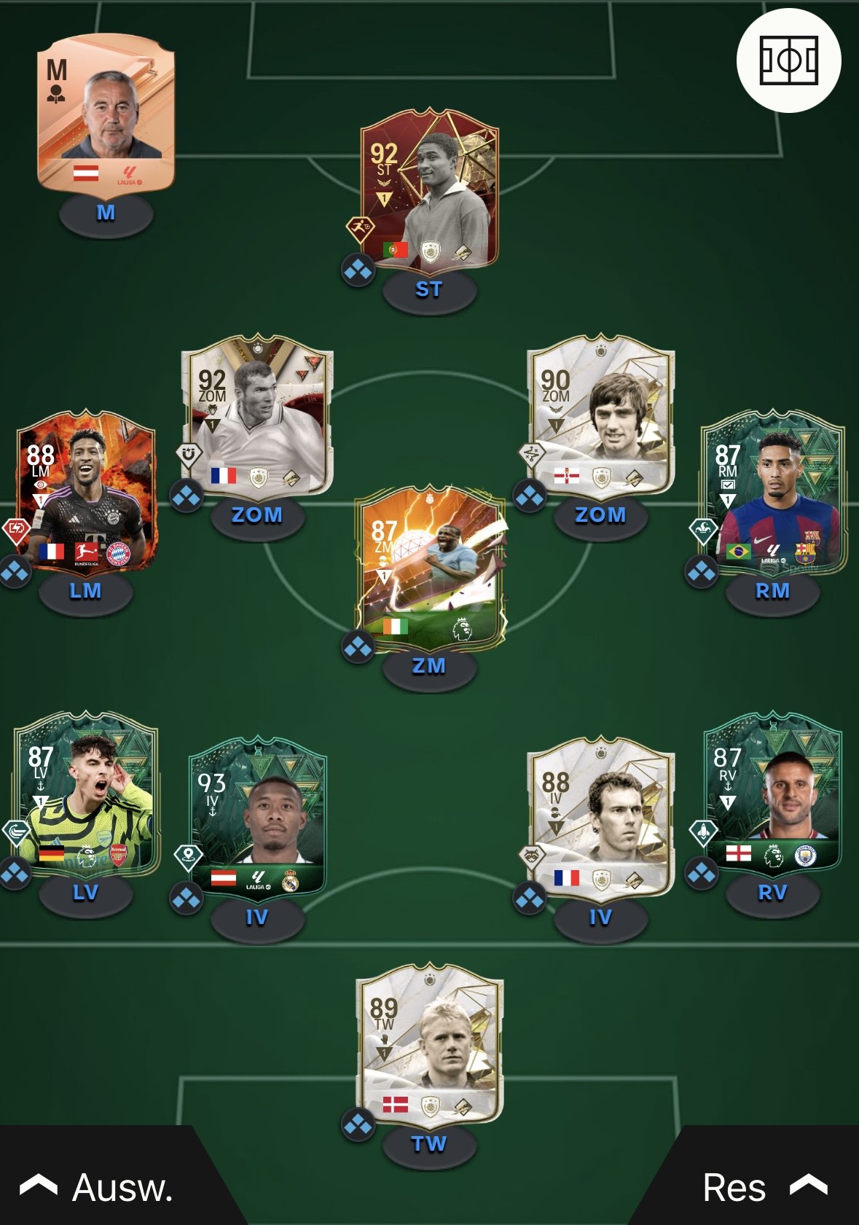Tap the LM position label
This screenshot has height=1225, width=859.
(85, 591)
